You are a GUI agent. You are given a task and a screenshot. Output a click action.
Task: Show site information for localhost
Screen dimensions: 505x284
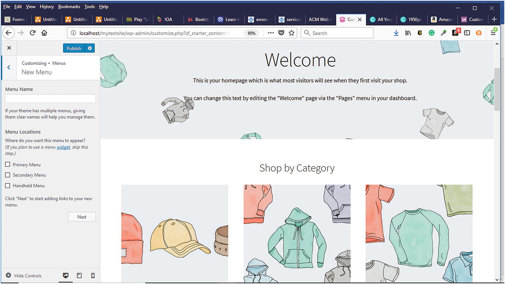[73, 33]
